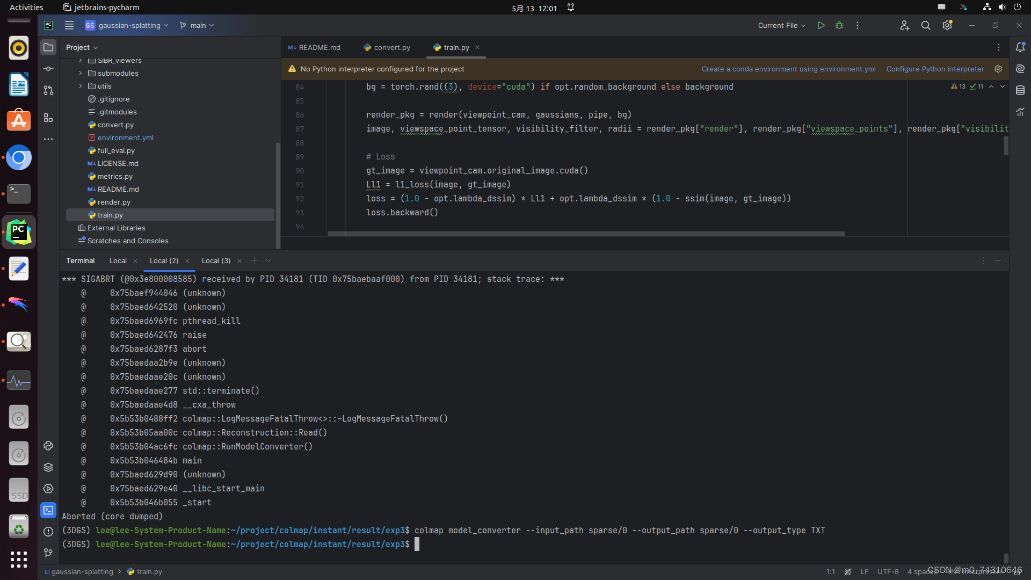Start debugging with the Debug bug icon
This screenshot has width=1031, height=580.
(839, 25)
